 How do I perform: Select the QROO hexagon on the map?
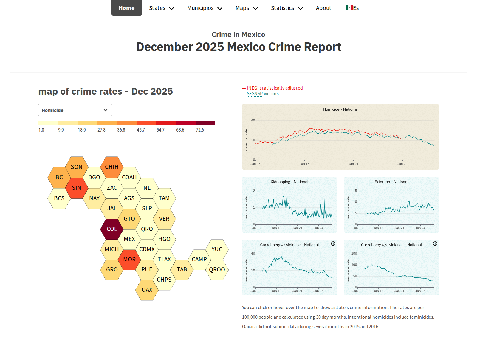coord(217,269)
